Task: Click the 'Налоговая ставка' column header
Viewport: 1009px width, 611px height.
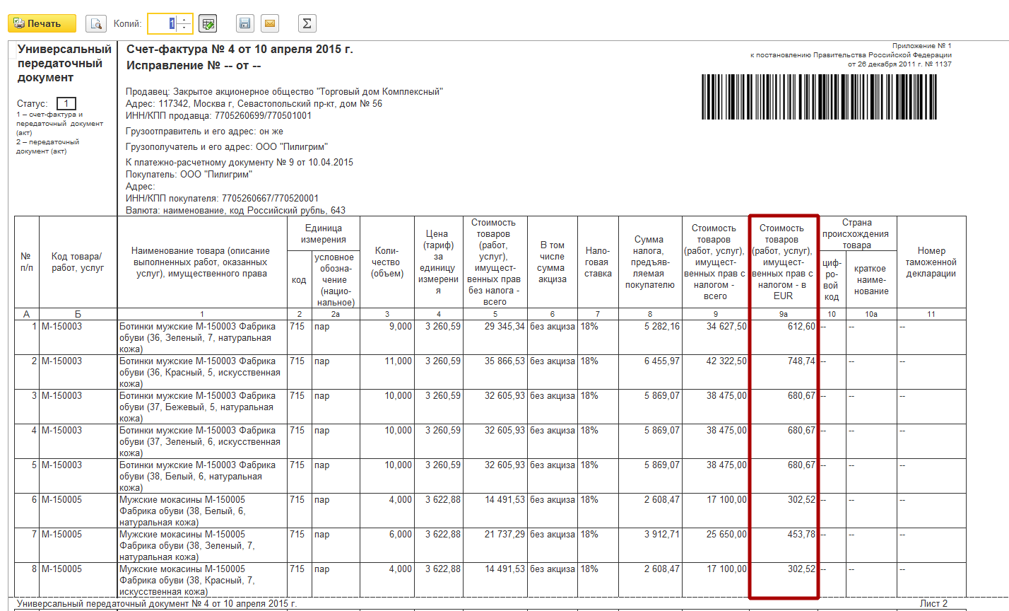Action: tap(598, 262)
